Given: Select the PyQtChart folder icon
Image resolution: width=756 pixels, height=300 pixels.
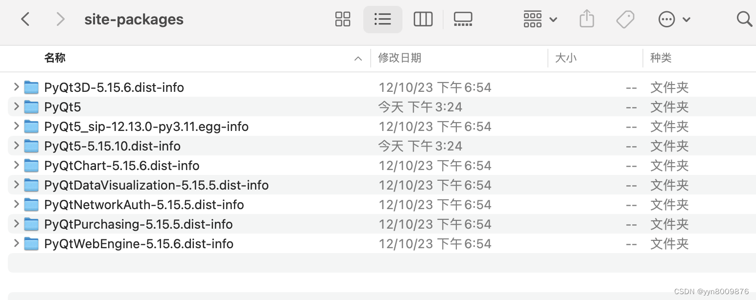Looking at the screenshot, I should click(31, 166).
